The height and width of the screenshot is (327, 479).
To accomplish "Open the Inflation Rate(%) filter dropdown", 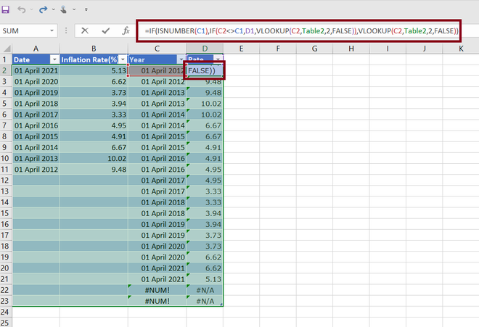I will tap(123, 59).
